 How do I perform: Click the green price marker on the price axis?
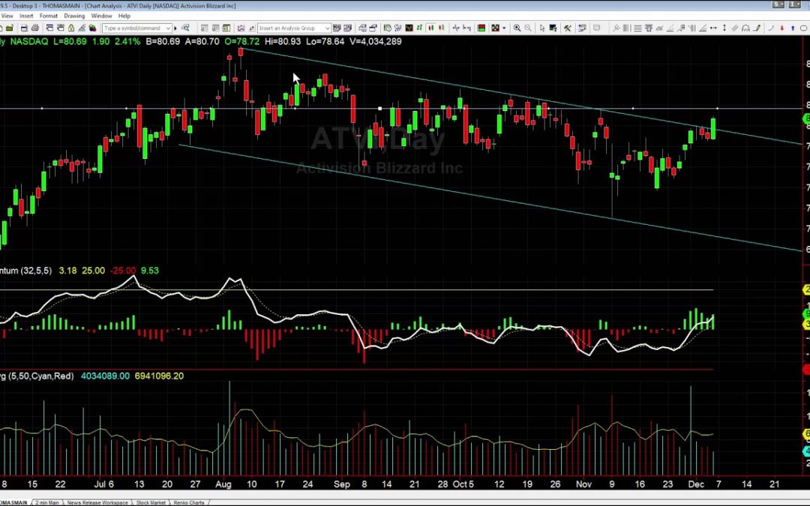pos(806,119)
